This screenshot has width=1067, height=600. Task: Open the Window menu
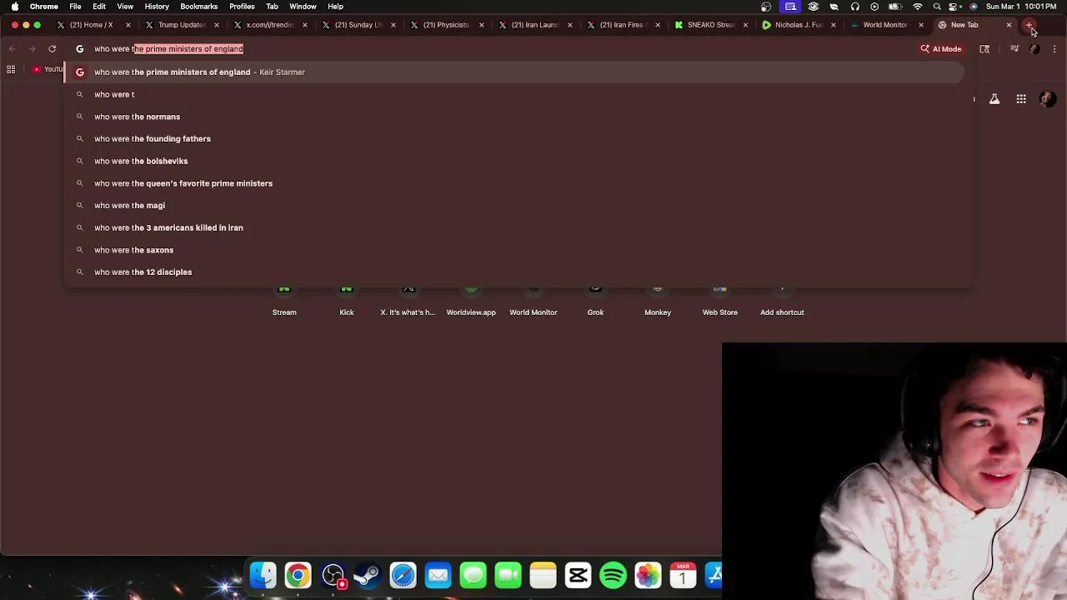click(303, 7)
